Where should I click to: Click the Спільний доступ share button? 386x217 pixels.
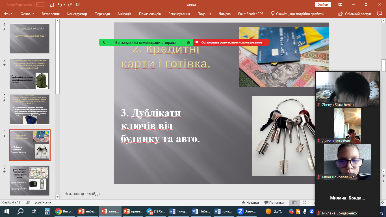(355, 14)
